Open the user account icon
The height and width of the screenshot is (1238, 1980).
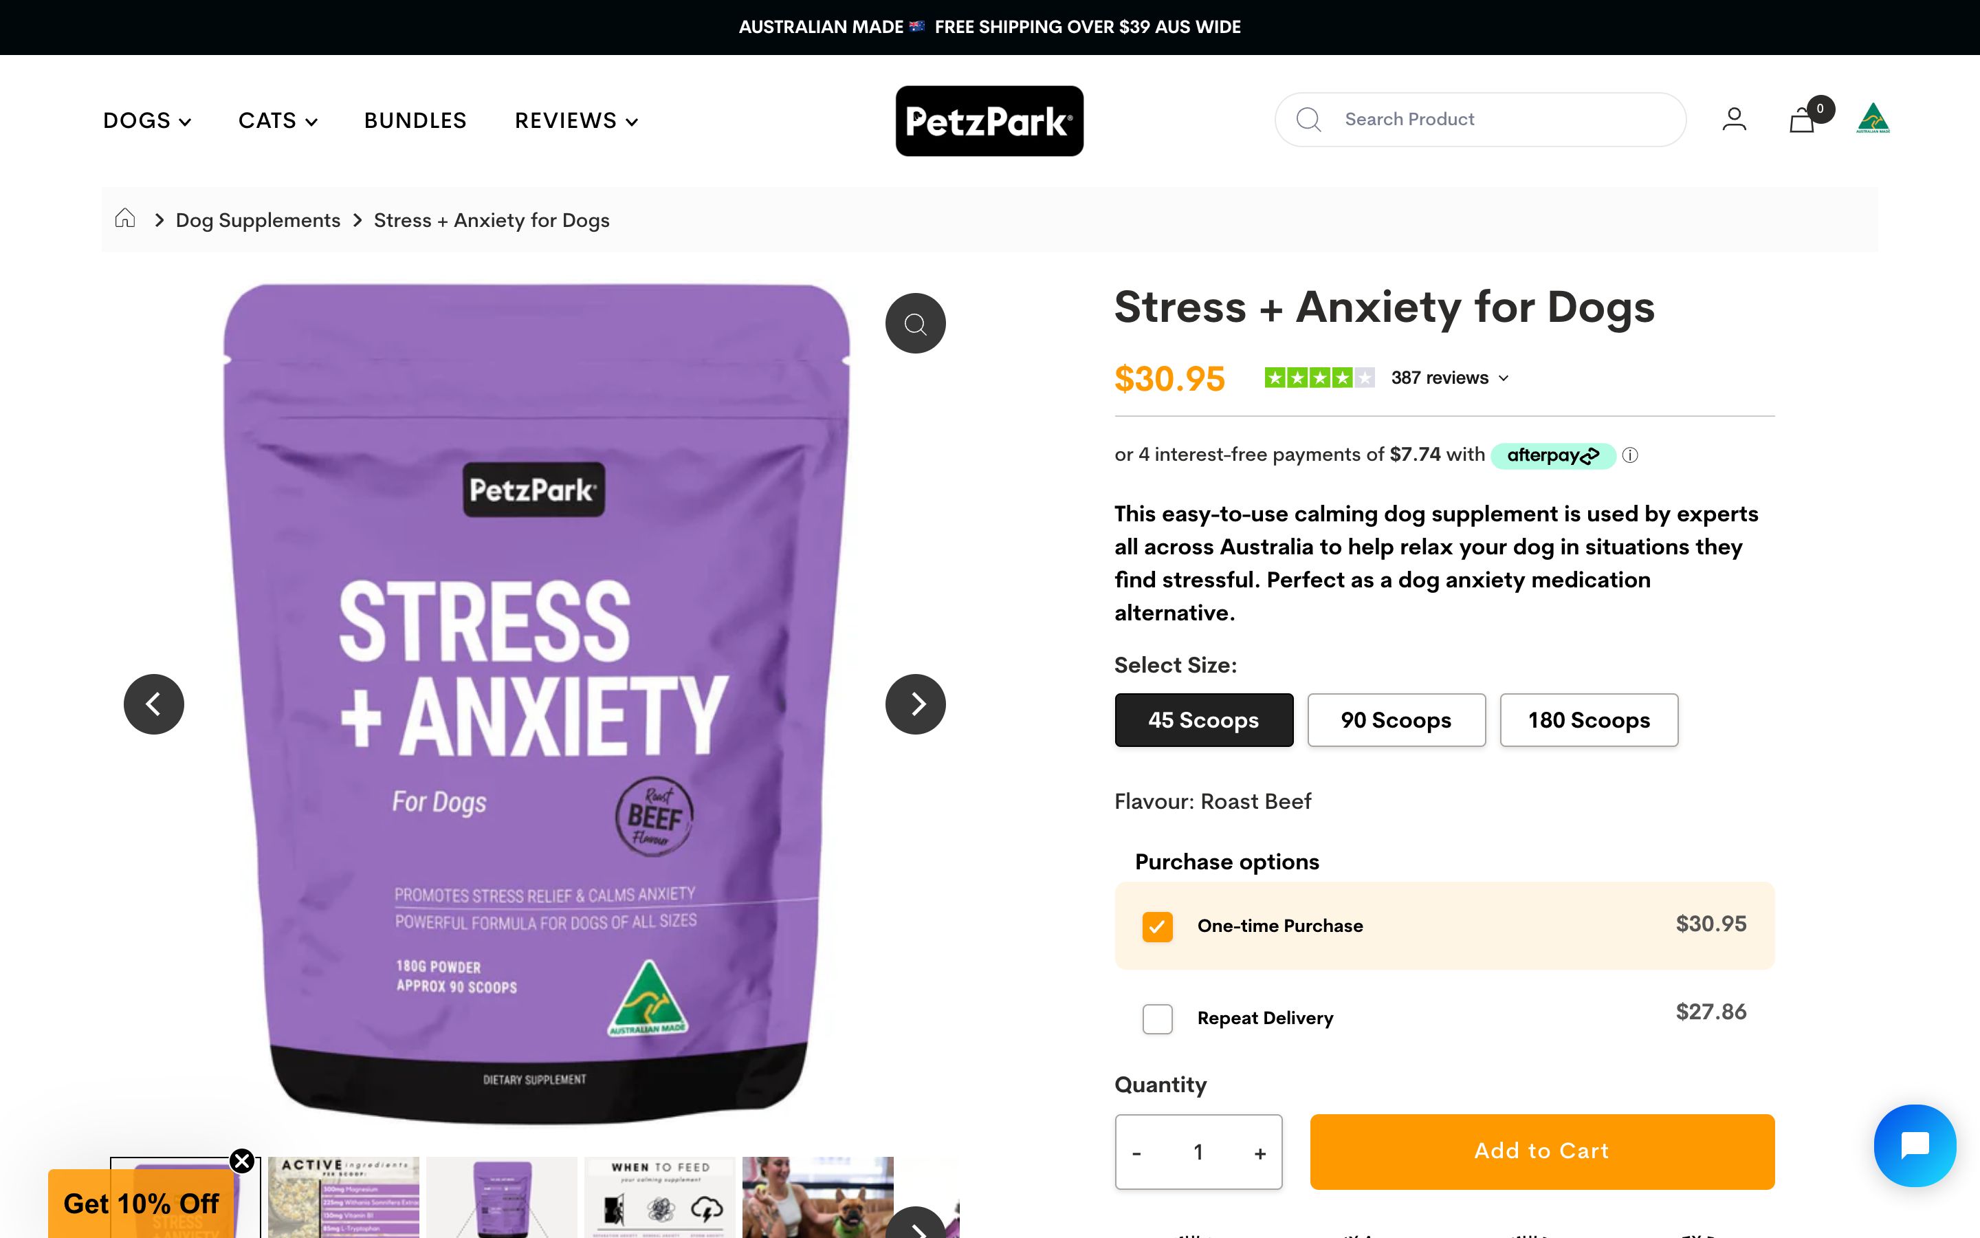coord(1734,120)
